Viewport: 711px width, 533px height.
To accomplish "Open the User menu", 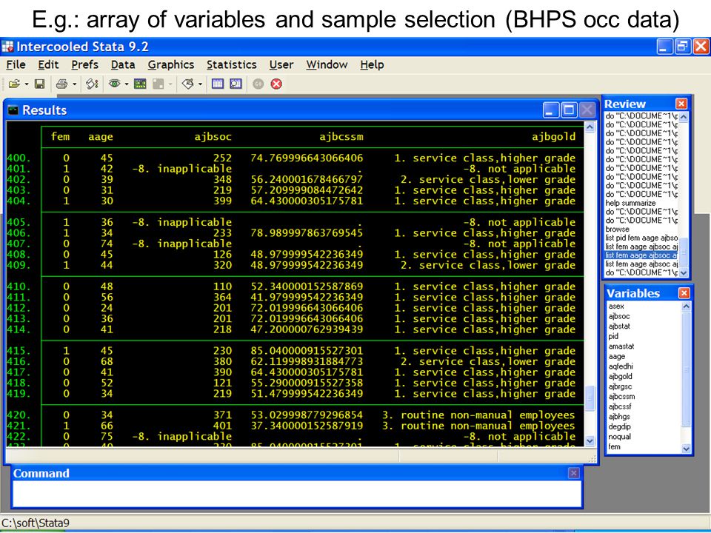I will [x=281, y=65].
